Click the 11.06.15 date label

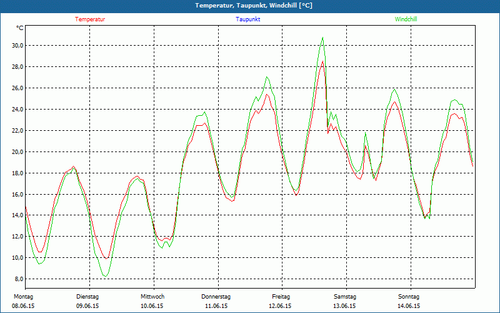point(216,306)
